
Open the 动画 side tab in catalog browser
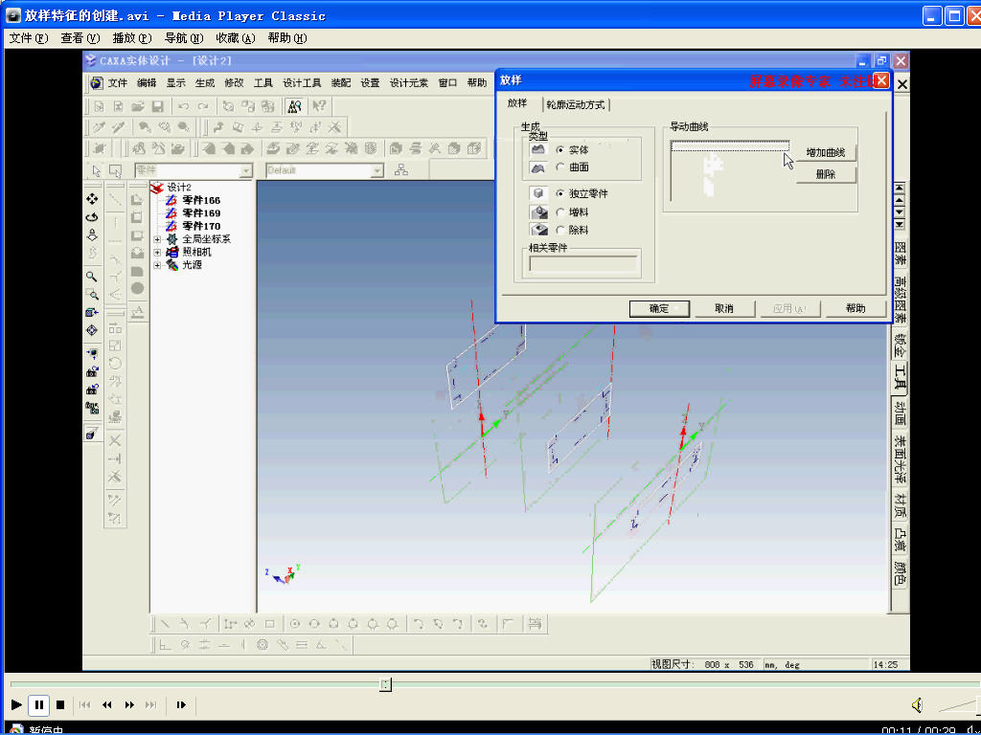(x=900, y=412)
